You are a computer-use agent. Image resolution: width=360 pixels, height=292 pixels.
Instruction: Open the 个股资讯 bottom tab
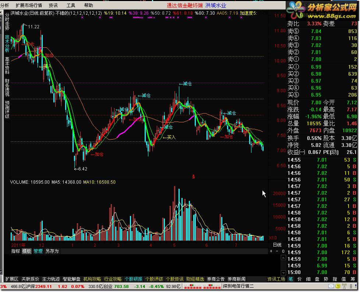pyautogui.click(x=175, y=279)
